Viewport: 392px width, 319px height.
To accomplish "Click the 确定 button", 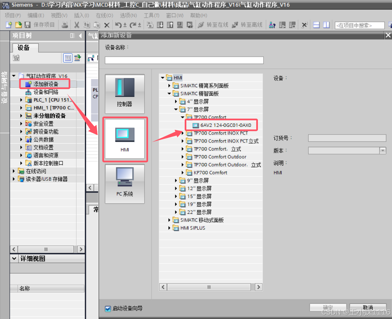I will click(x=328, y=307).
